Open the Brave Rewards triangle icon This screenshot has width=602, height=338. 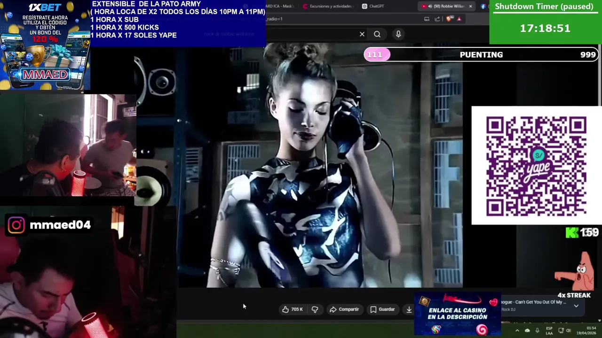point(459,19)
